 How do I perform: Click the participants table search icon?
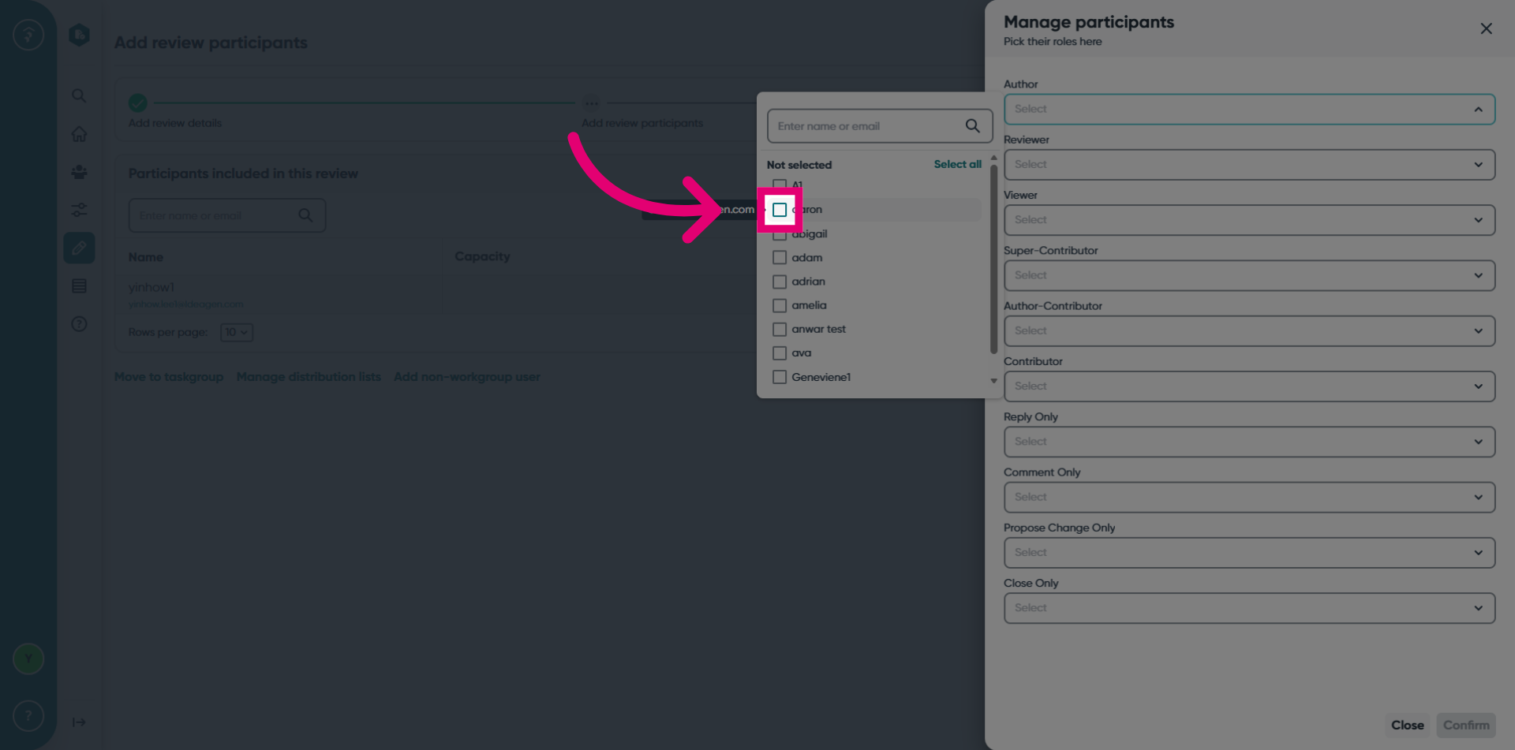(x=305, y=215)
